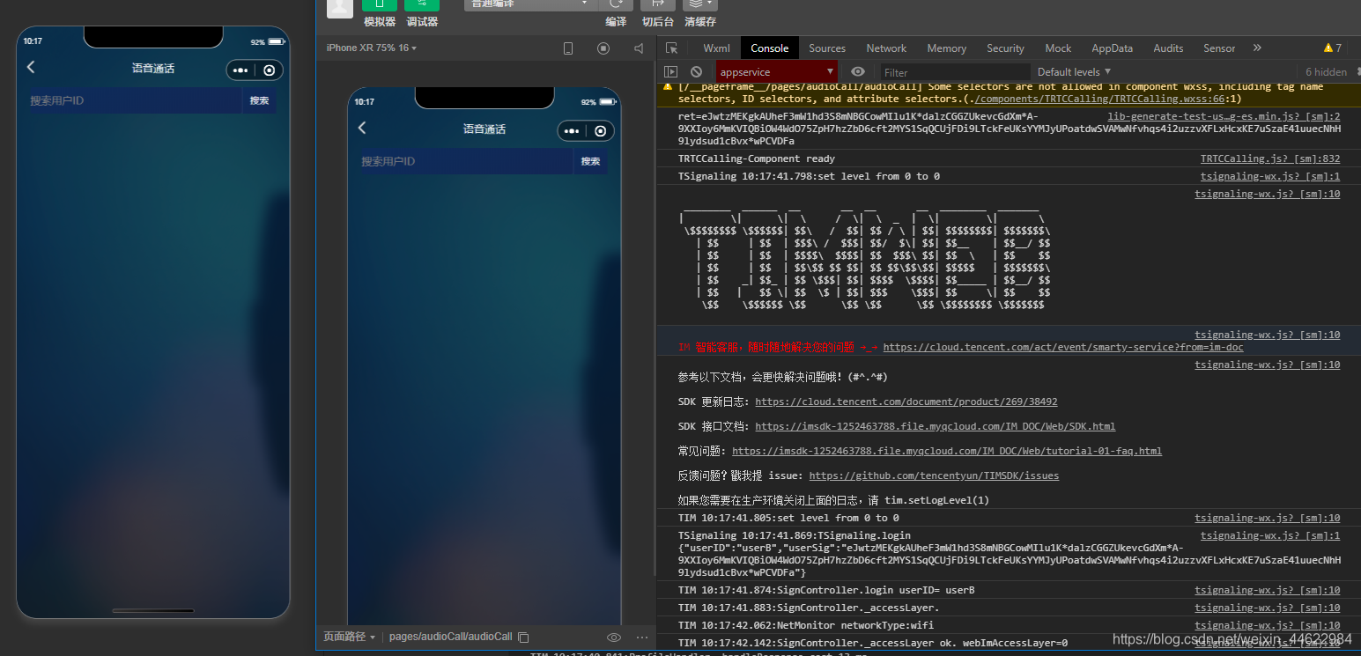Open the 清缓存 clear cache menu
1361x656 pixels.
(699, 5)
